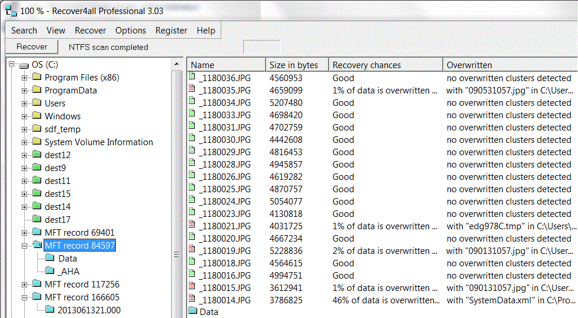Sort list by Size in bytes header

click(297, 65)
